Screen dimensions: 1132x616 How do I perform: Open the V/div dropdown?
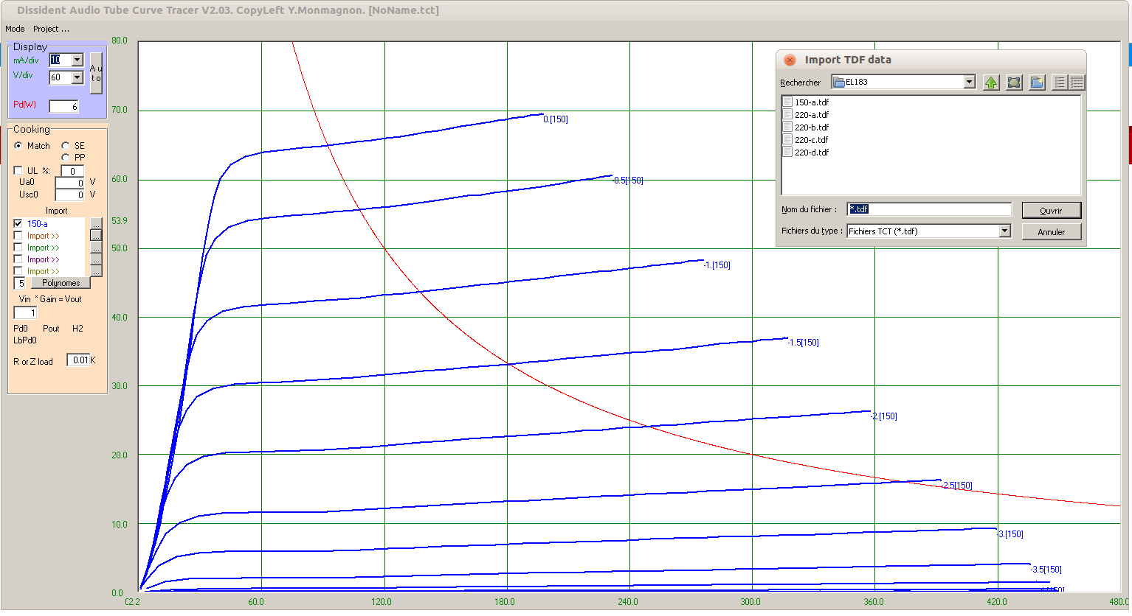click(x=77, y=77)
